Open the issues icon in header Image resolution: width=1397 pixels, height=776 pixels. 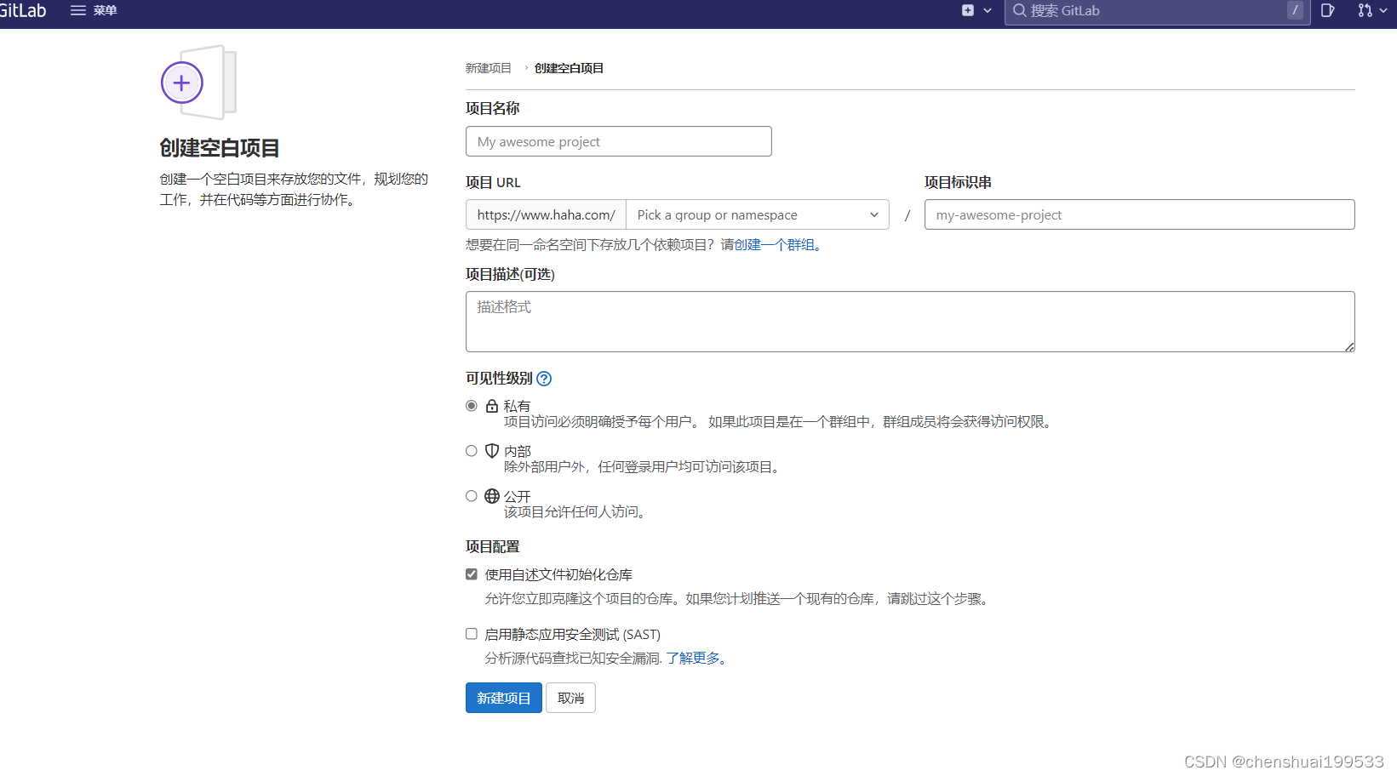click(1327, 10)
